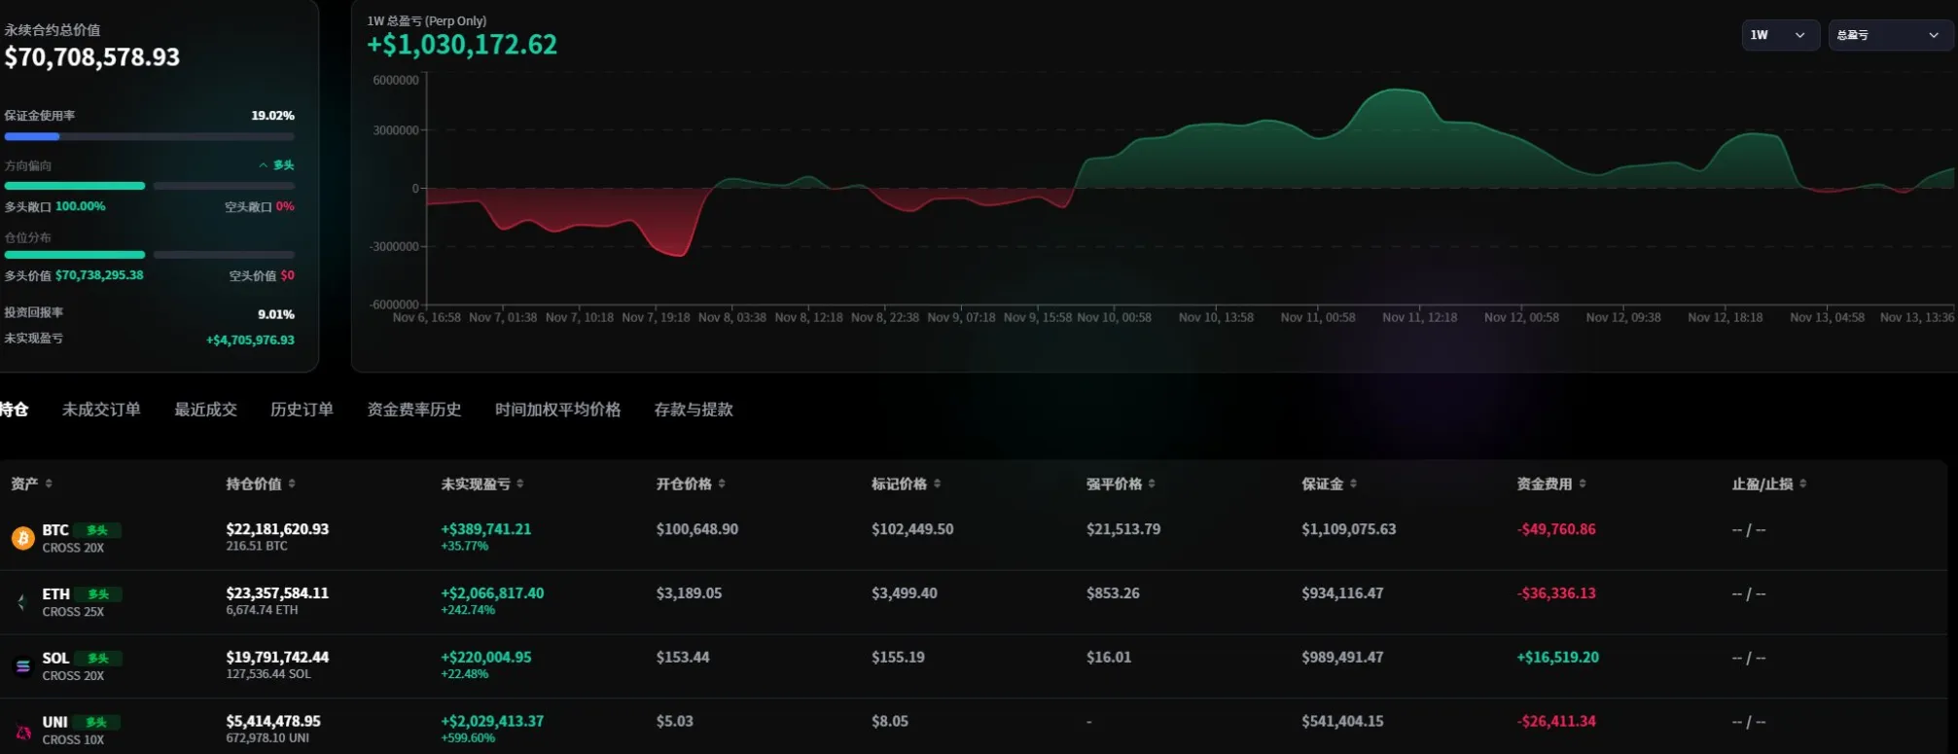Sort by 强平价格 column sort icon
Image resolution: width=1958 pixels, height=754 pixels.
point(1152,484)
